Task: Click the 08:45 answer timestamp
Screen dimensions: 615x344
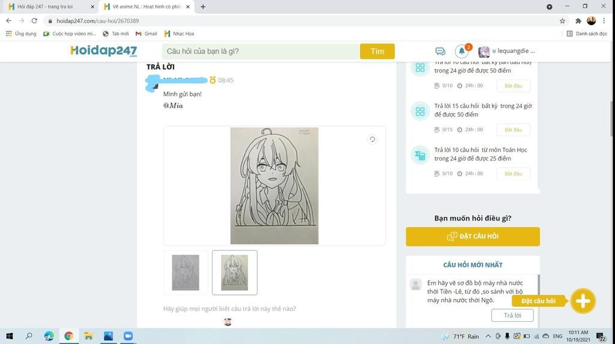Action: (226, 80)
